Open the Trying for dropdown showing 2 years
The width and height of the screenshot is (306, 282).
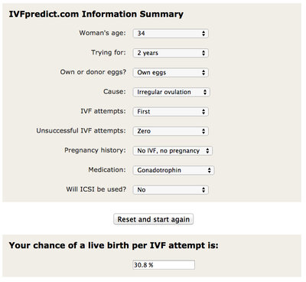coord(171,53)
